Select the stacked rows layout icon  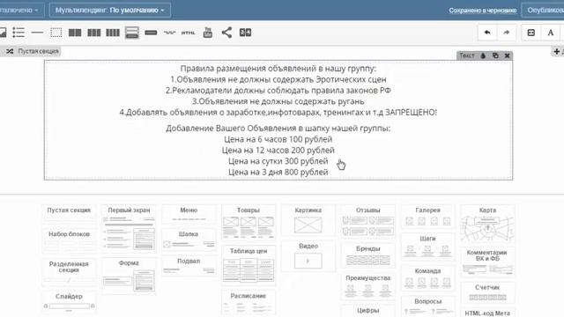[x=132, y=33]
